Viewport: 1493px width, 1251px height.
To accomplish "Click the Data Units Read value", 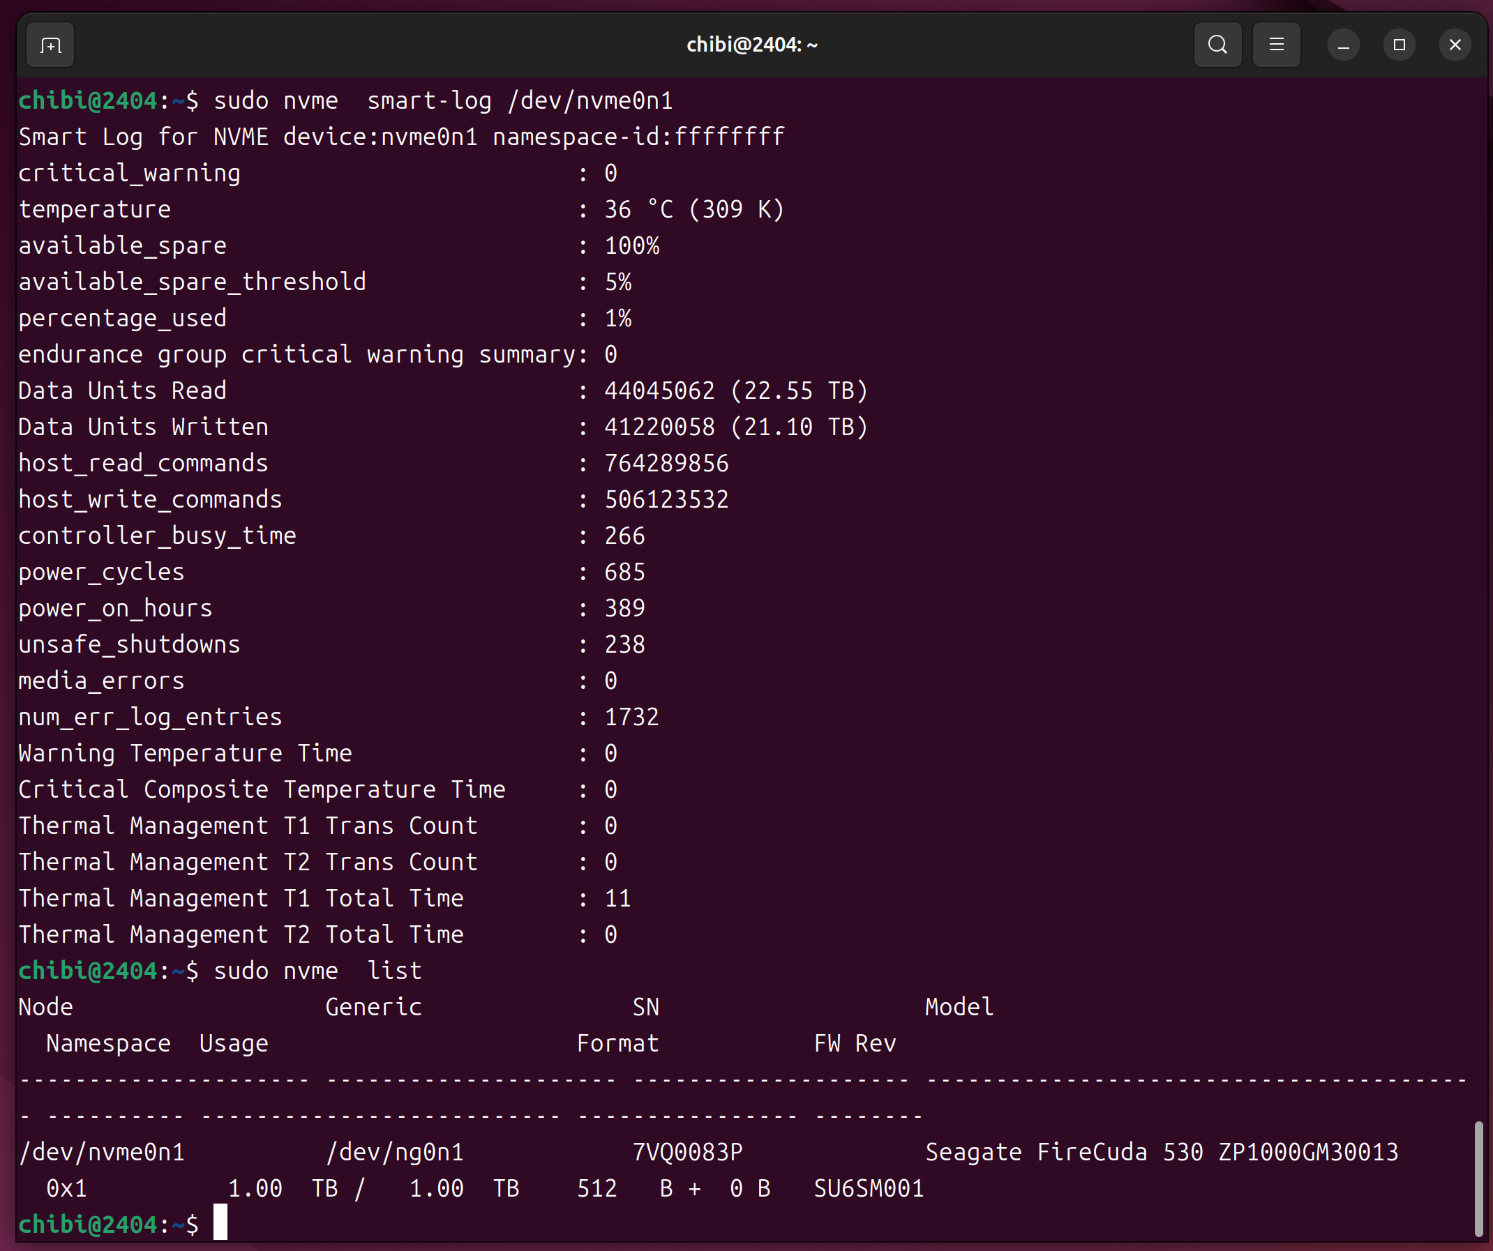I will [735, 391].
